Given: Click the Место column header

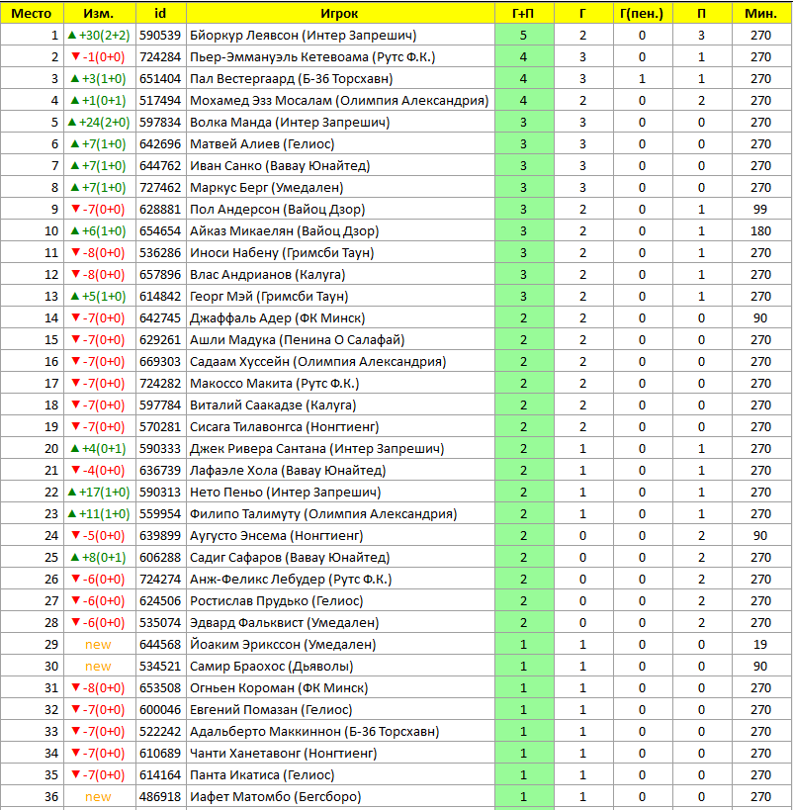Looking at the screenshot, I should 32,13.
